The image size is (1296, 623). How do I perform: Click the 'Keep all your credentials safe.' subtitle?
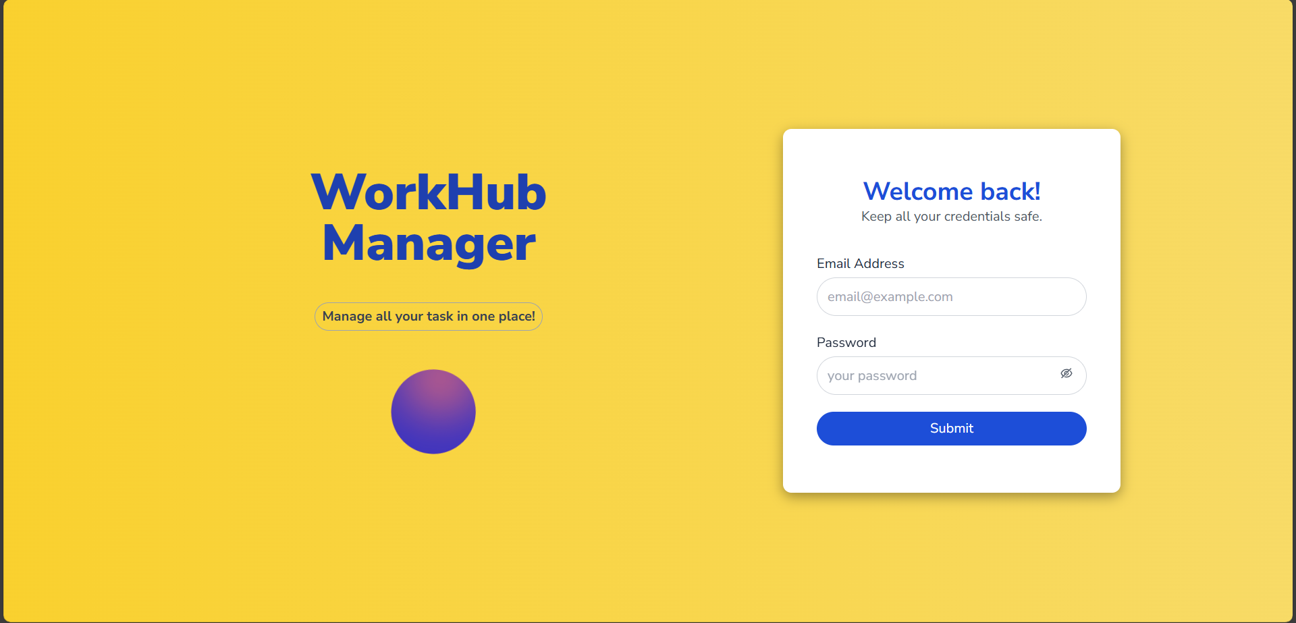click(952, 217)
